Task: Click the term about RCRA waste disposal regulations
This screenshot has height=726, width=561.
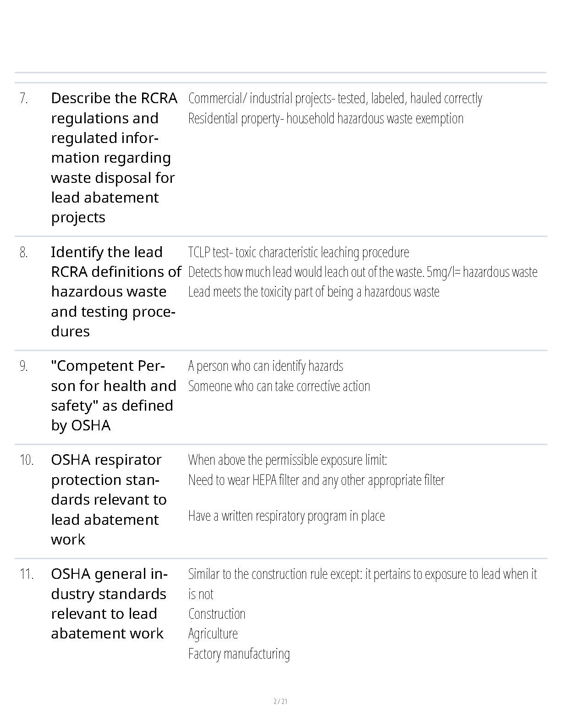Action: coord(114,157)
